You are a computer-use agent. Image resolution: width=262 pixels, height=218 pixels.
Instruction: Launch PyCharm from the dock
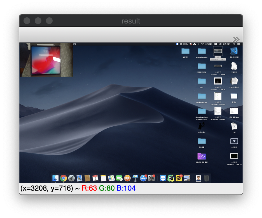coord(171,178)
